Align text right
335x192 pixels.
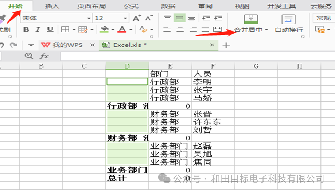tap(193, 29)
